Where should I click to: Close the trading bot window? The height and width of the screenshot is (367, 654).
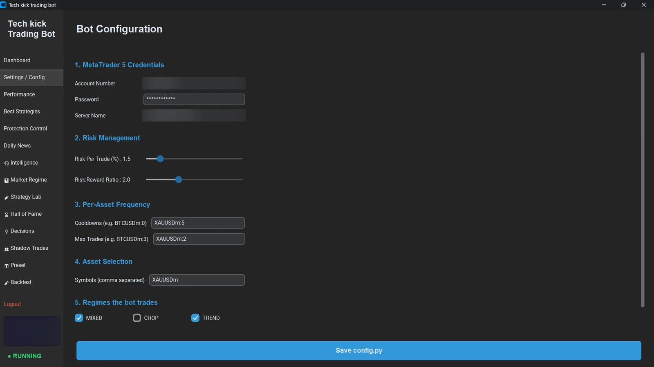tap(644, 5)
